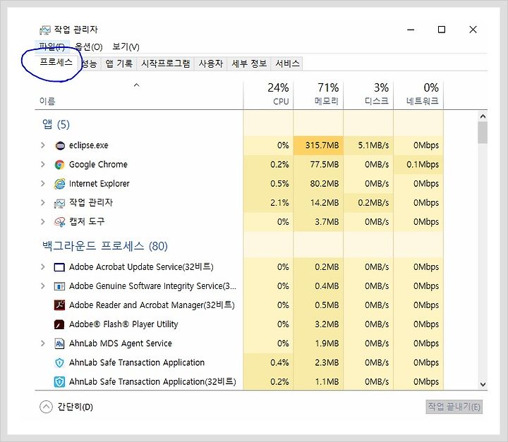Sort by CPU column header
The width and height of the screenshot is (508, 442).
tap(268, 95)
